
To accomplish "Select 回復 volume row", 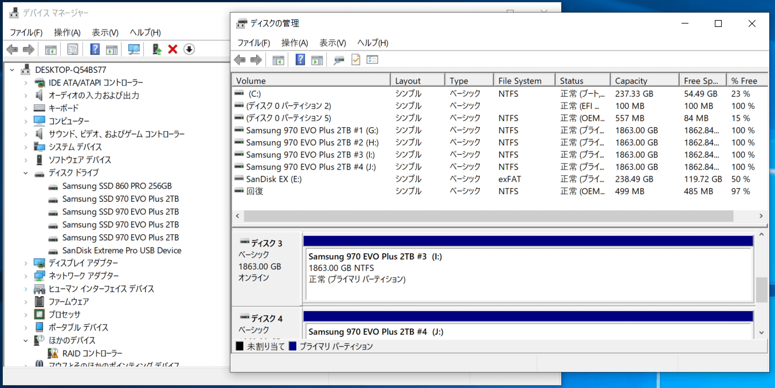I will pos(500,191).
